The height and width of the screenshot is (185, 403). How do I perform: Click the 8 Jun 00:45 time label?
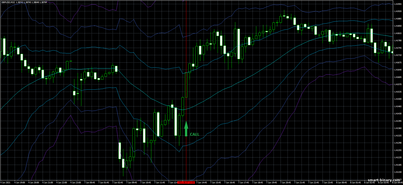[341, 182]
